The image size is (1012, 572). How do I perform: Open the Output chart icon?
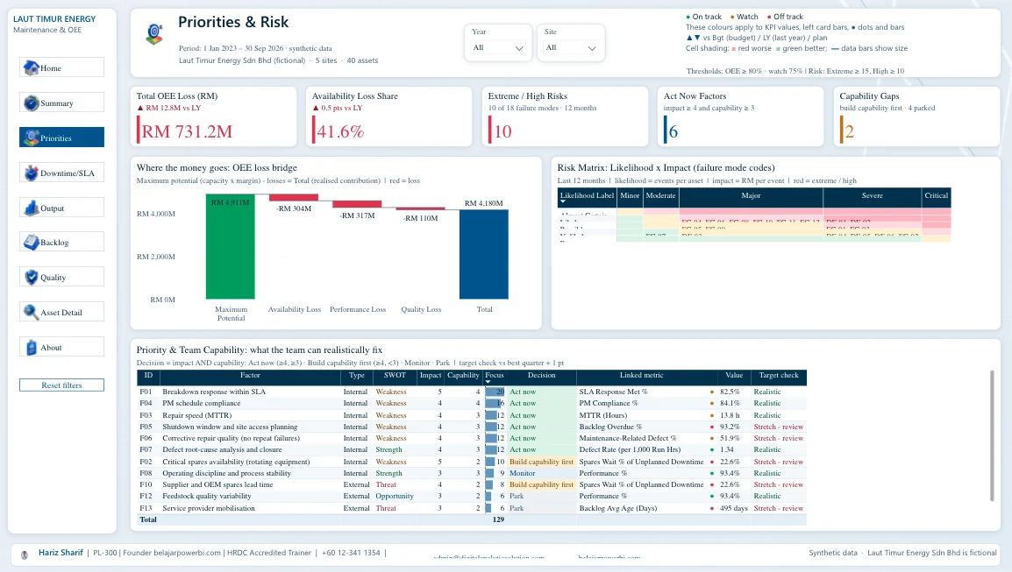pyautogui.click(x=31, y=208)
